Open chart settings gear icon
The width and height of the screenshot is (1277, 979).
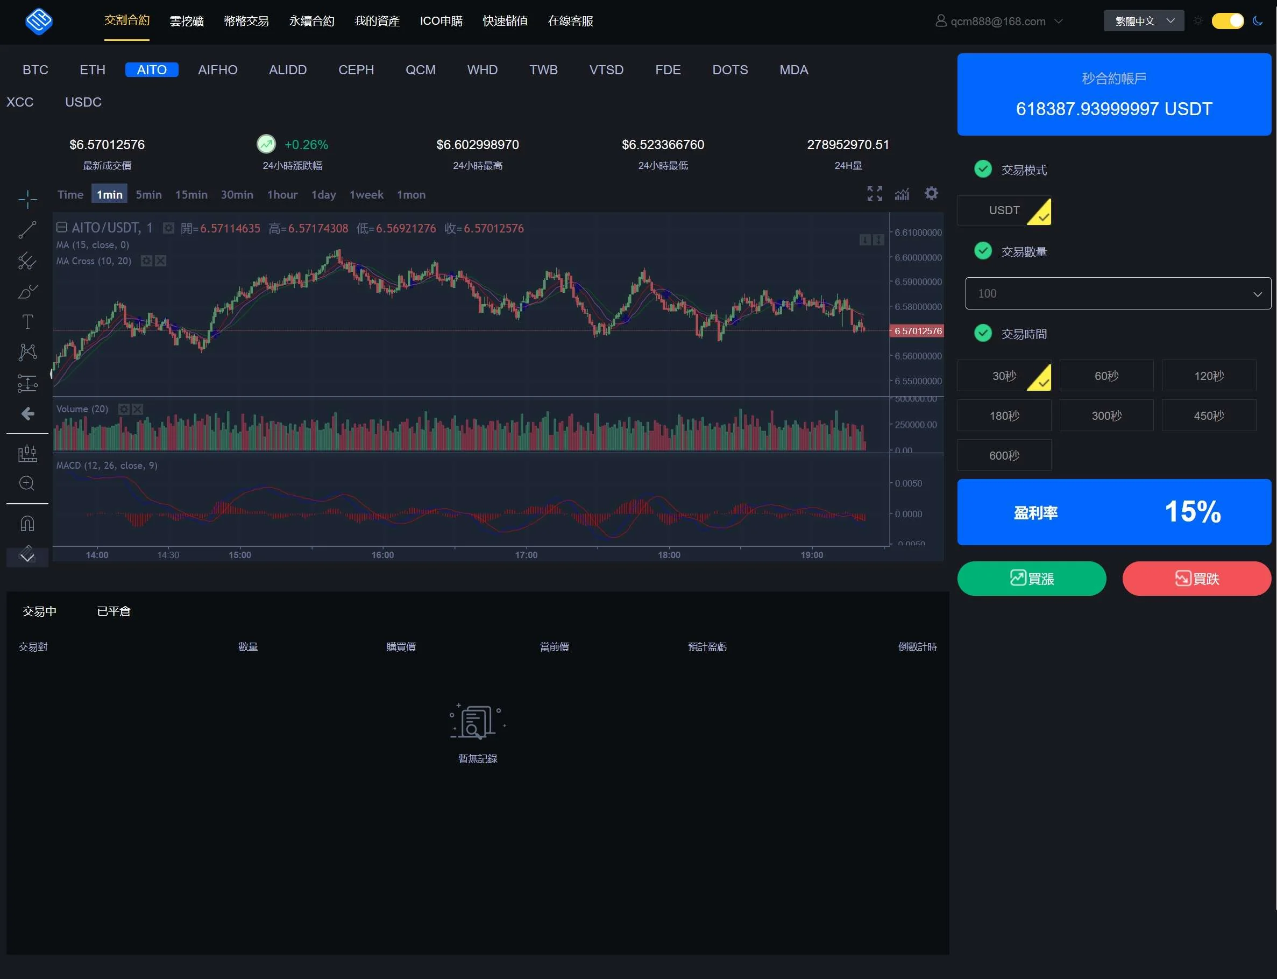tap(931, 193)
